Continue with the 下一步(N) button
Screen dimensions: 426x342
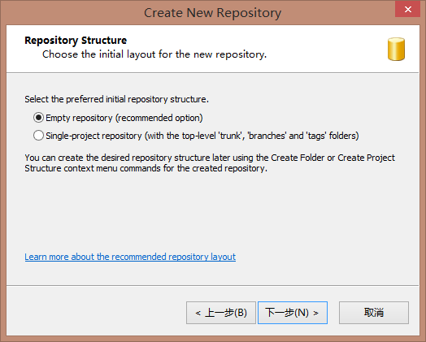coord(293,313)
